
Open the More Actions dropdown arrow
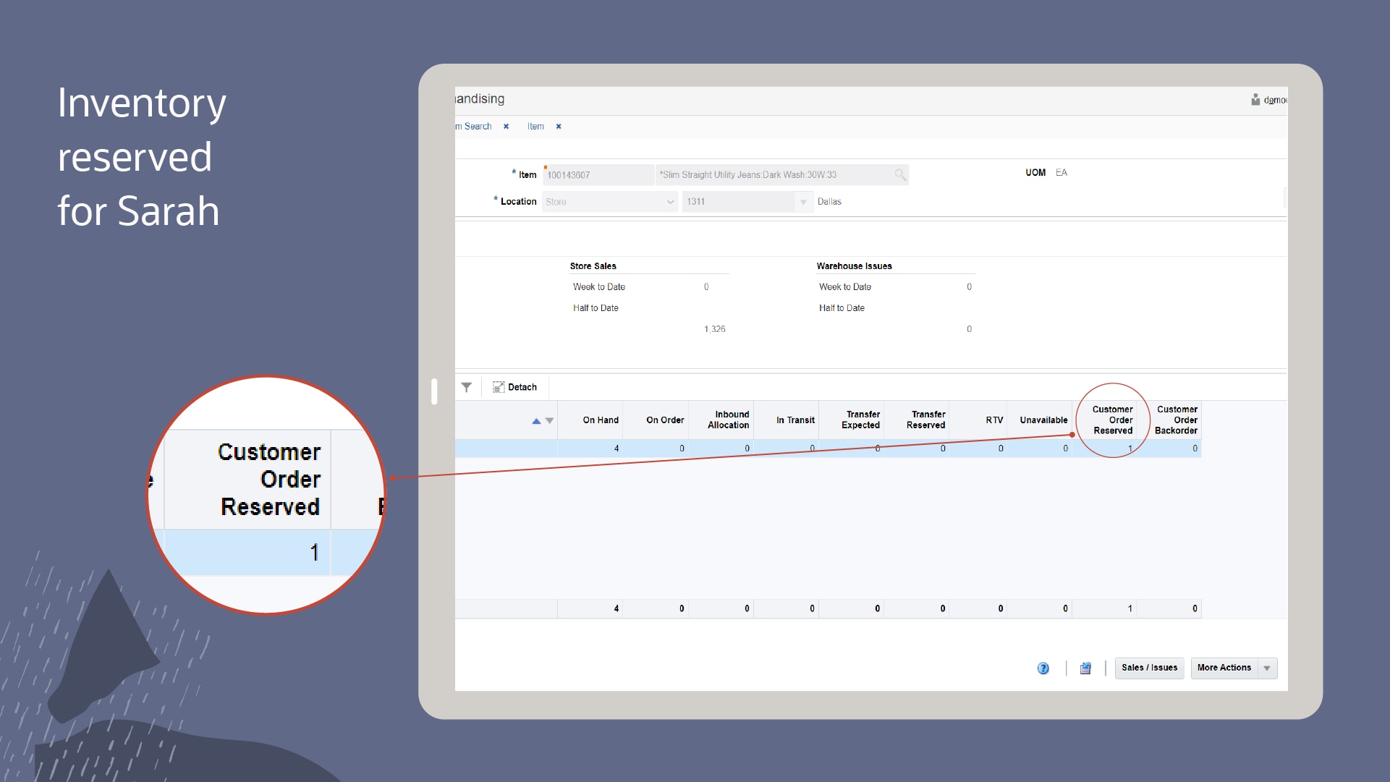coord(1267,668)
